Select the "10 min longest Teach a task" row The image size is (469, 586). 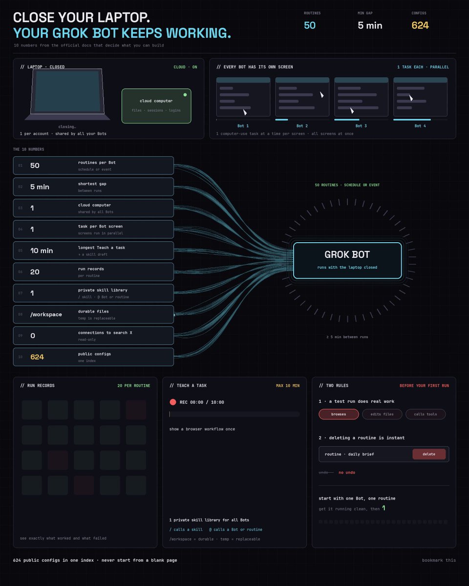[x=93, y=251]
